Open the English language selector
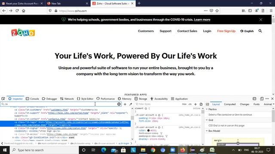This screenshot has height=154, width=275. click(247, 31)
